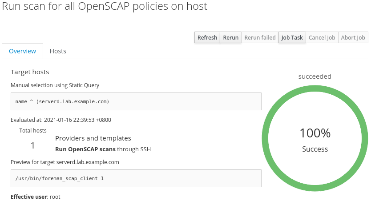This screenshot has height=201, width=371.
Task: Open the Job Task button
Action: tap(292, 38)
